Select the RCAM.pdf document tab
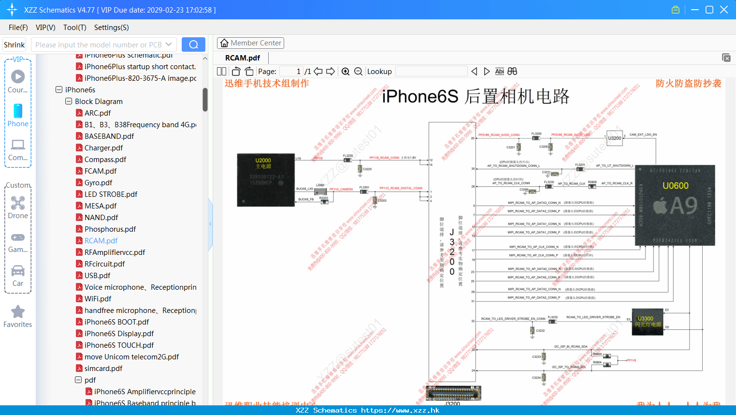 tap(243, 58)
